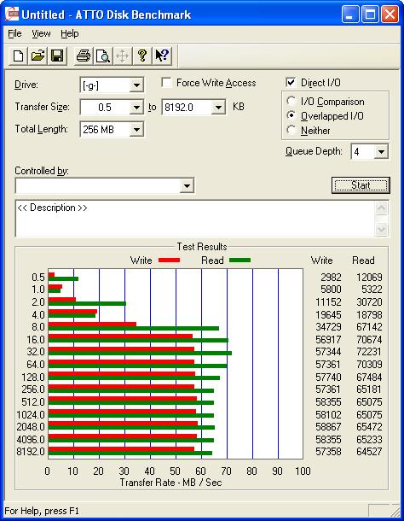Click the window resize grip in status bar

[x=395, y=511]
